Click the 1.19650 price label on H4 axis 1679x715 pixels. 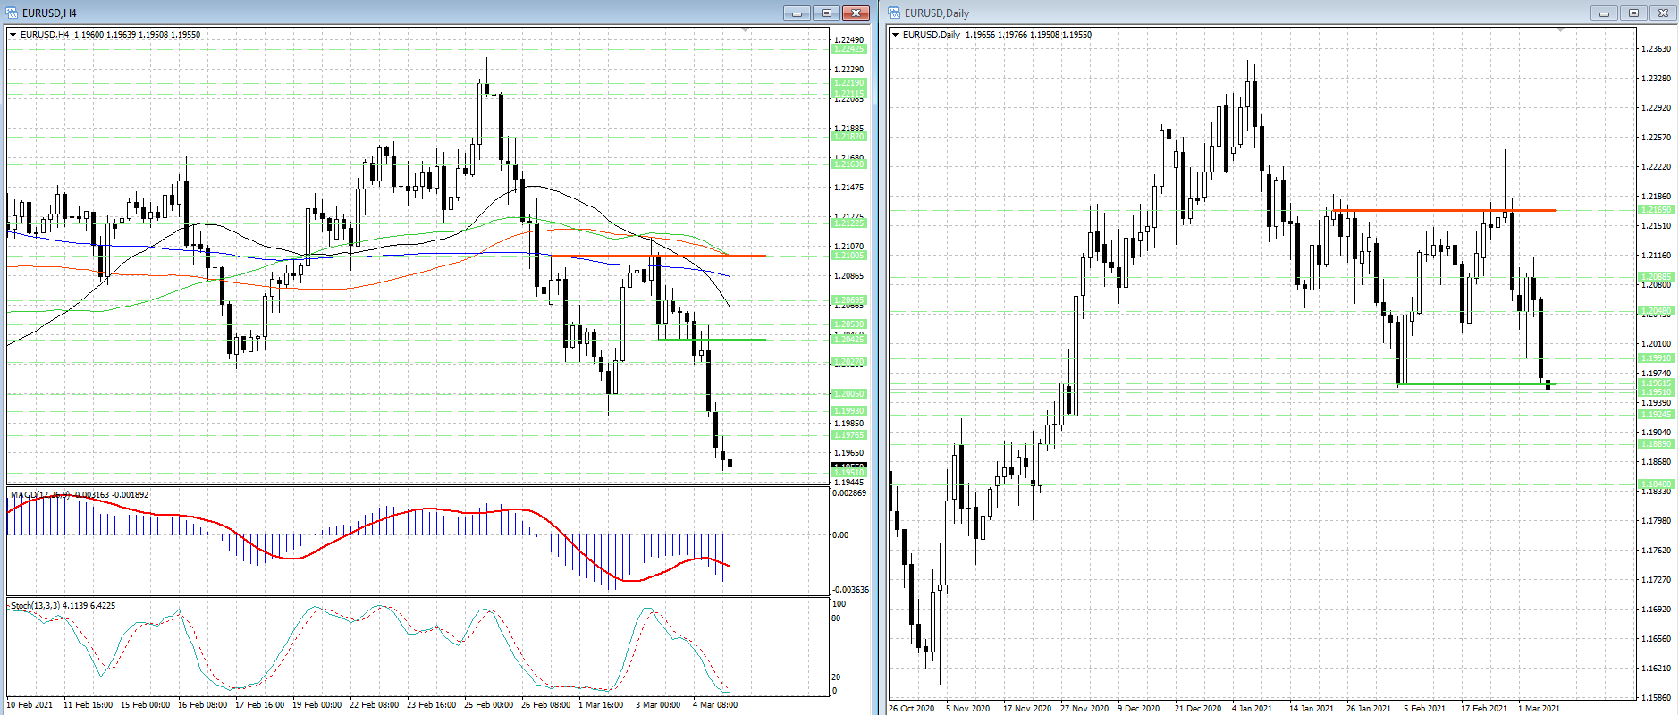tap(848, 453)
